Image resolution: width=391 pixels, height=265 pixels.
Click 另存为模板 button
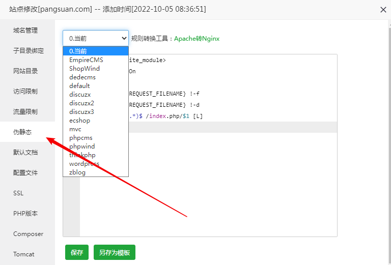pyautogui.click(x=115, y=252)
